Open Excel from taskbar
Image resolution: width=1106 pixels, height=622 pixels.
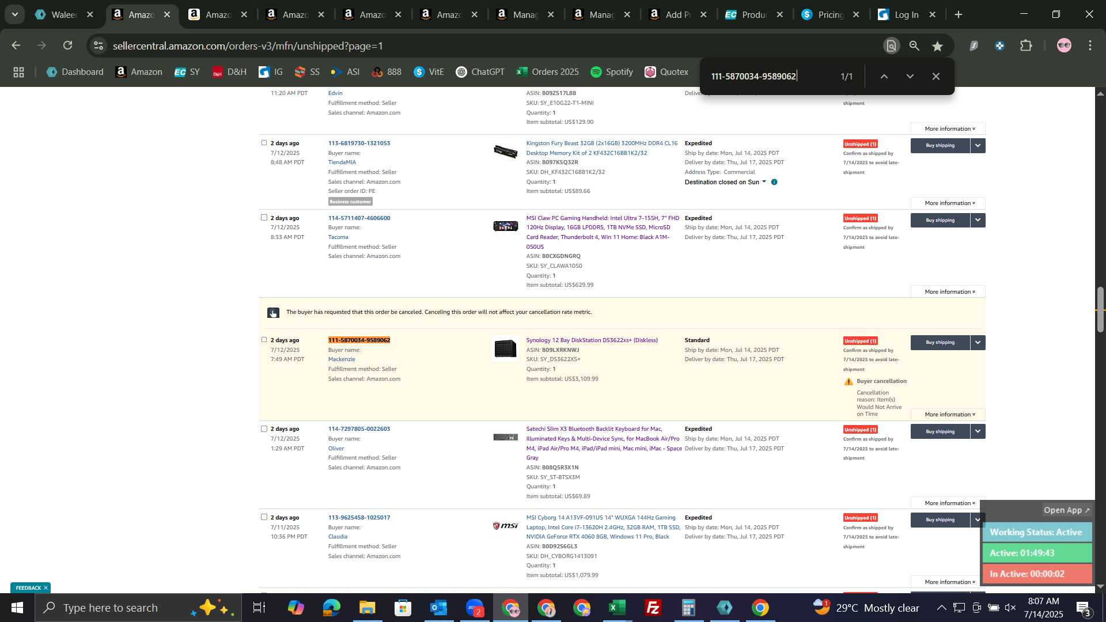coord(618,608)
